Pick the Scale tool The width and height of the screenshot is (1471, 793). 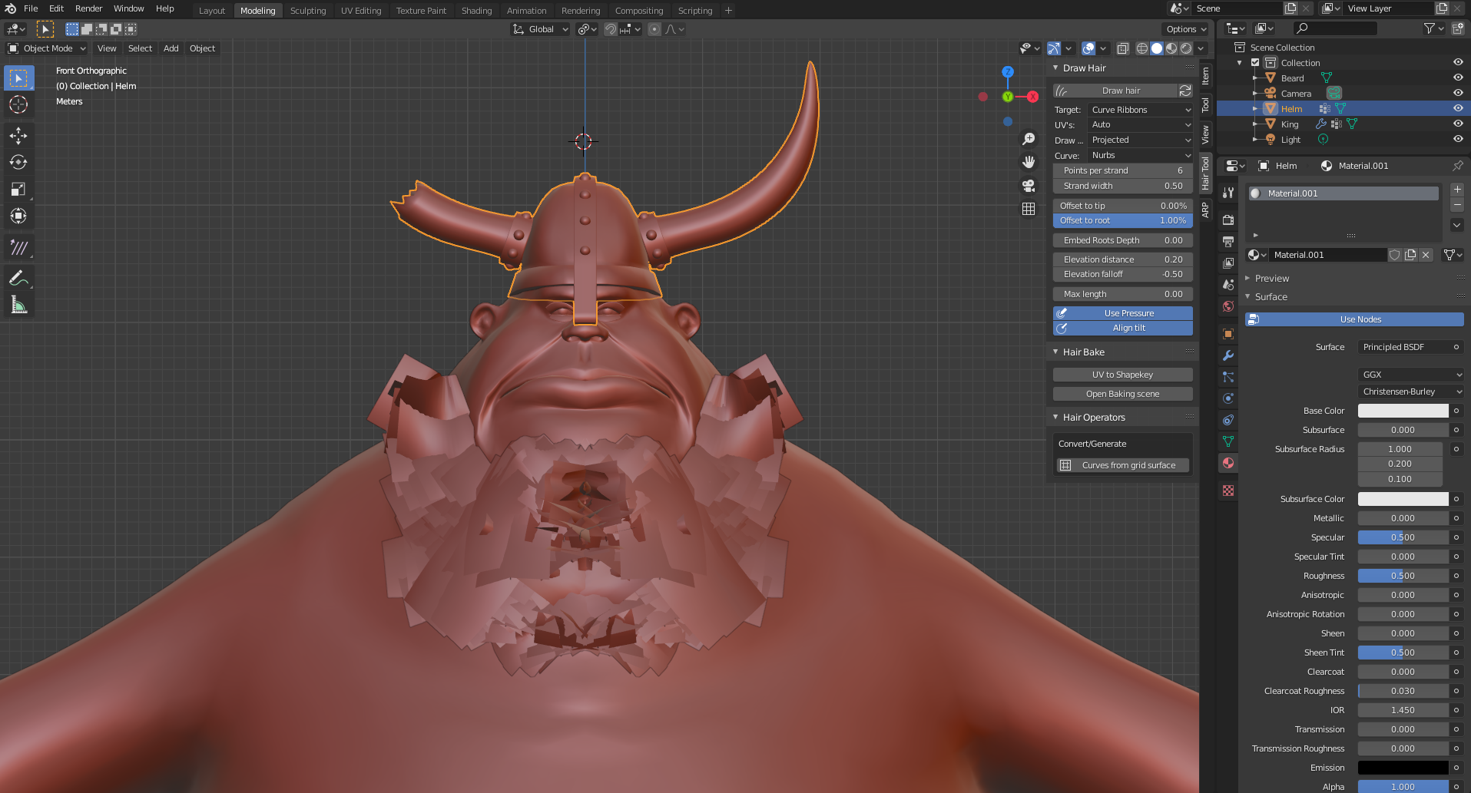click(x=18, y=190)
